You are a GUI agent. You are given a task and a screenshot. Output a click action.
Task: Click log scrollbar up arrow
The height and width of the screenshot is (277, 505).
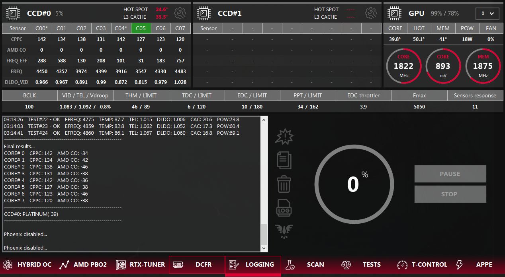point(264,120)
